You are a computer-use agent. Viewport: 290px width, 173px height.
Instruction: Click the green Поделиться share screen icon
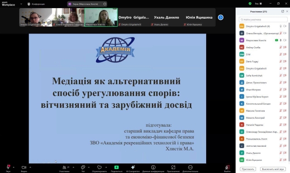point(116,167)
